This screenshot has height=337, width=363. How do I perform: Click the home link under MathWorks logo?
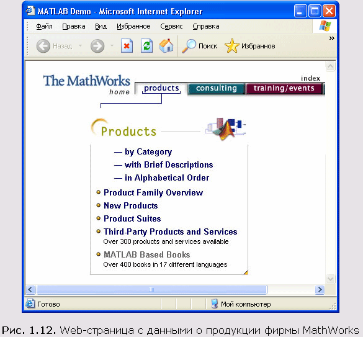point(120,92)
